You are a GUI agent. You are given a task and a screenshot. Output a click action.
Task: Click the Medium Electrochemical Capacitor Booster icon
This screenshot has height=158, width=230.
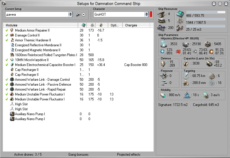click(12, 65)
